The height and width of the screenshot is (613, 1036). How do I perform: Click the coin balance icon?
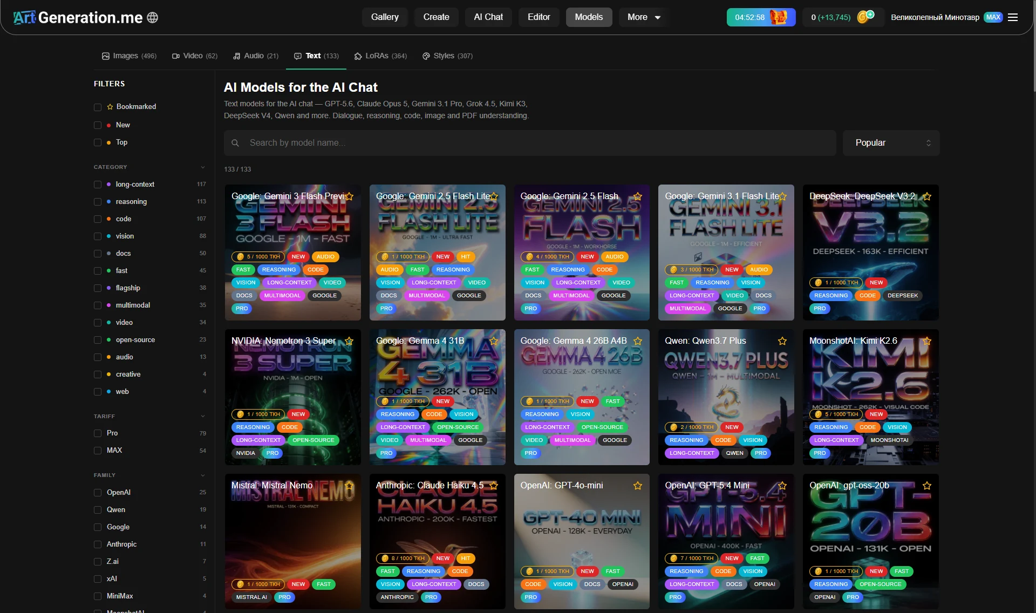coord(865,17)
